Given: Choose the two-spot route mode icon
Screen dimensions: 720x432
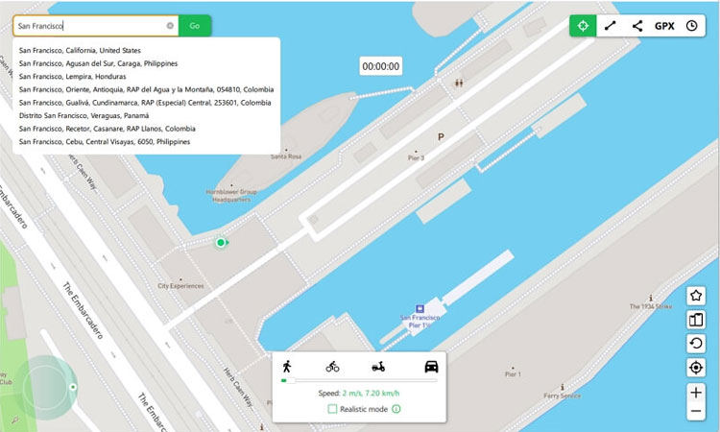Looking at the screenshot, I should [610, 26].
